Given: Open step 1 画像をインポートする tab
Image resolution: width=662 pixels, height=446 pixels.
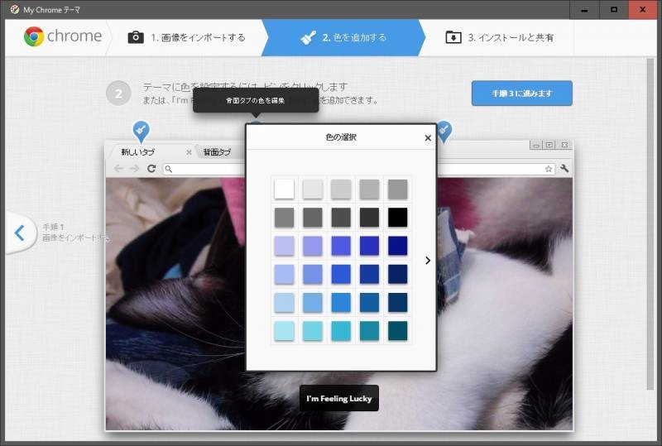Looking at the screenshot, I should click(x=187, y=37).
